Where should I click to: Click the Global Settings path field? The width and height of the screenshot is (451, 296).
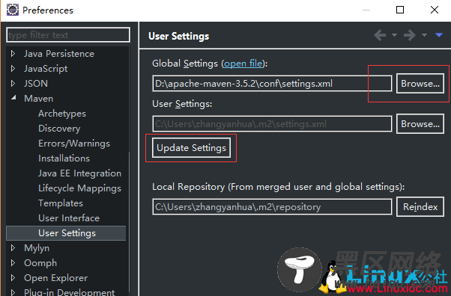pyautogui.click(x=272, y=84)
